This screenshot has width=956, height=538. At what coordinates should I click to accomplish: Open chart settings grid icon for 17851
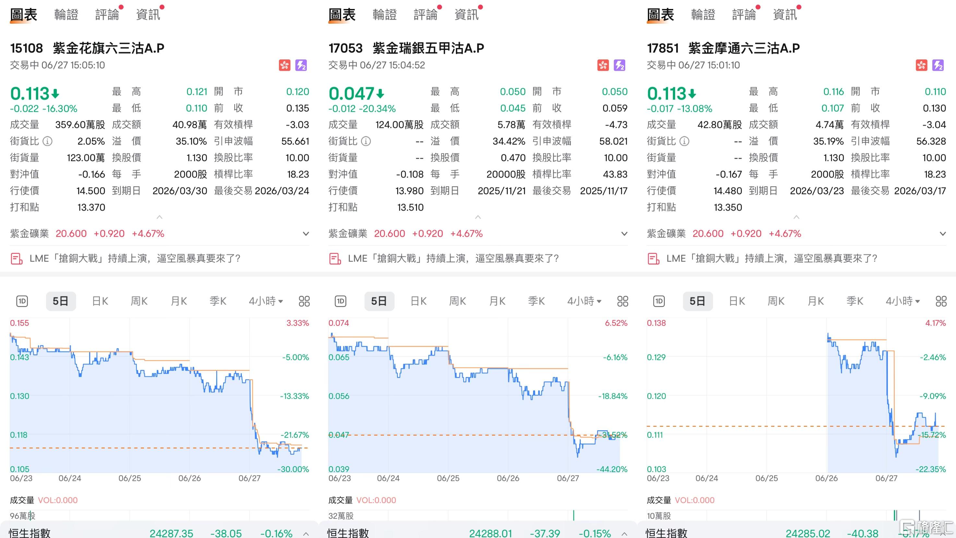(941, 301)
